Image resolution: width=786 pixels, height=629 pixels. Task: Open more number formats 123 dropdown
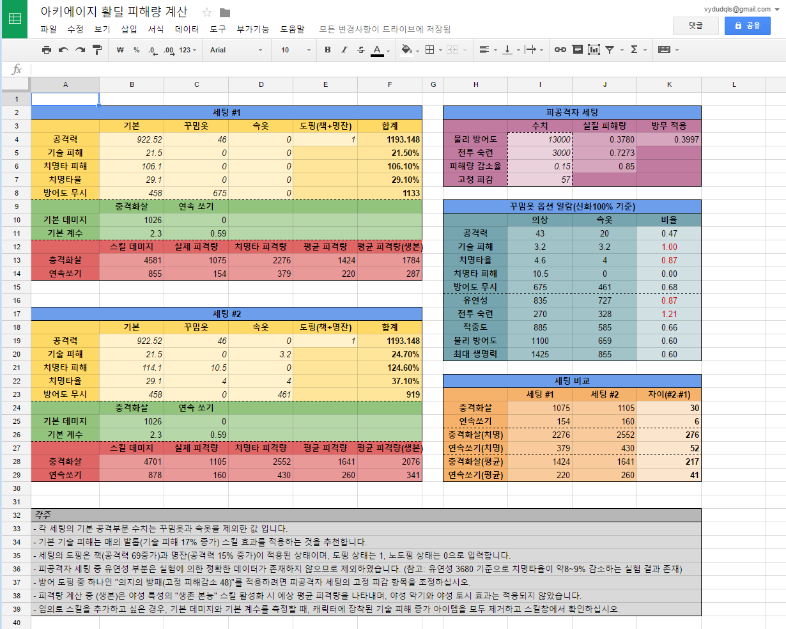(x=187, y=50)
